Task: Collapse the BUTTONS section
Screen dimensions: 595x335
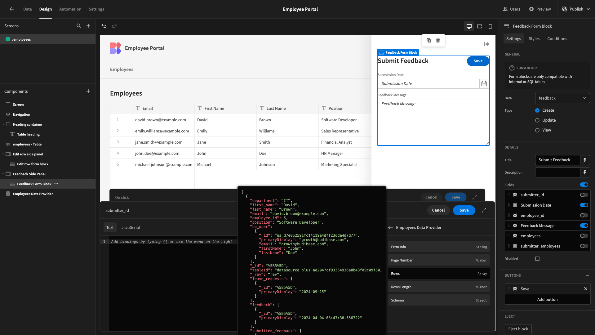Action: click(x=587, y=275)
